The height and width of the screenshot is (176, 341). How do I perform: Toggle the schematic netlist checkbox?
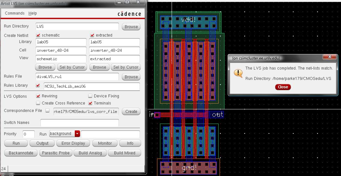coord(38,35)
